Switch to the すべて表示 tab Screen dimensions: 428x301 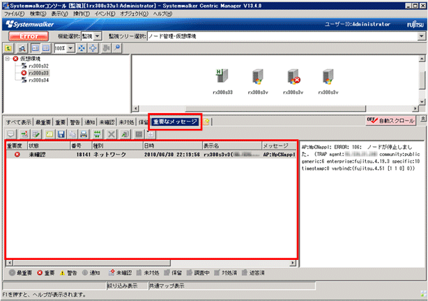click(19, 122)
